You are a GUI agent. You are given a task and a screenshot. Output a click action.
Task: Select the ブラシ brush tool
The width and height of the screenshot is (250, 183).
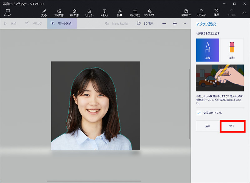pos(44,12)
